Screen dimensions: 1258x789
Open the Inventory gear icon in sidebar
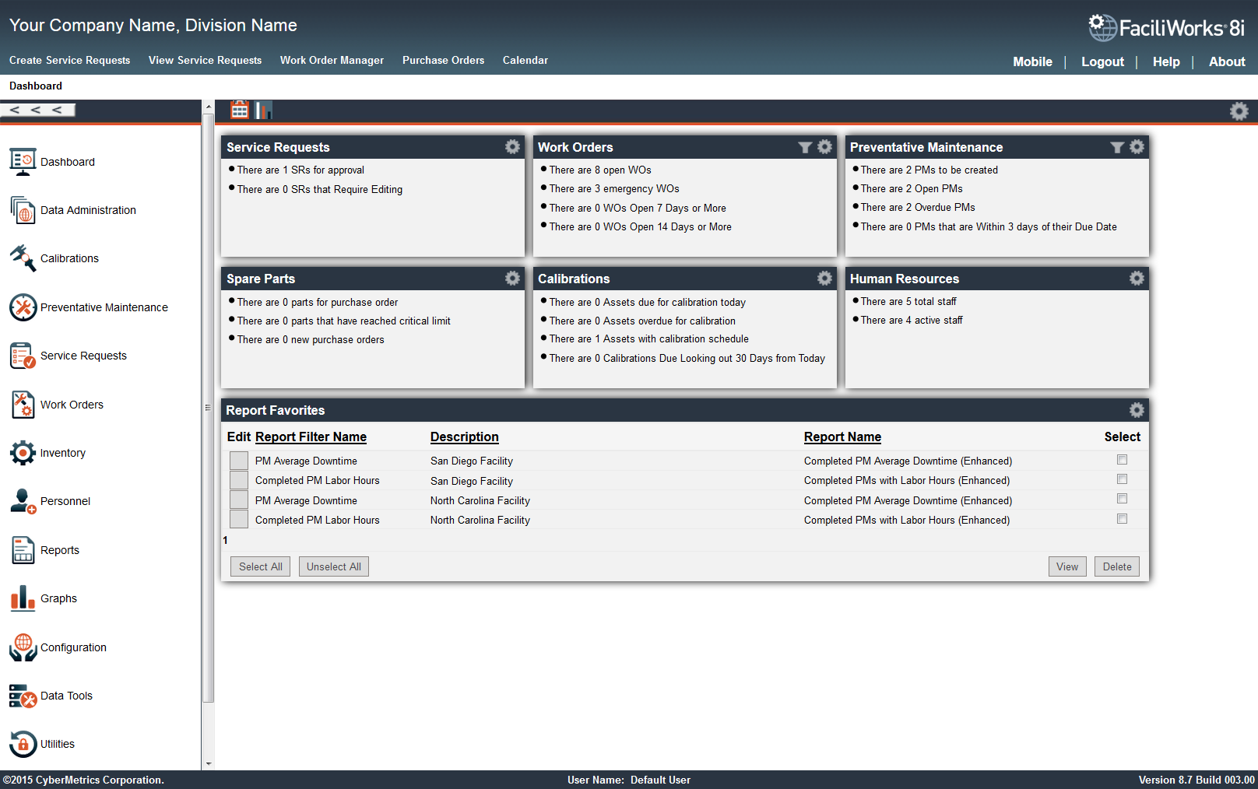[23, 453]
